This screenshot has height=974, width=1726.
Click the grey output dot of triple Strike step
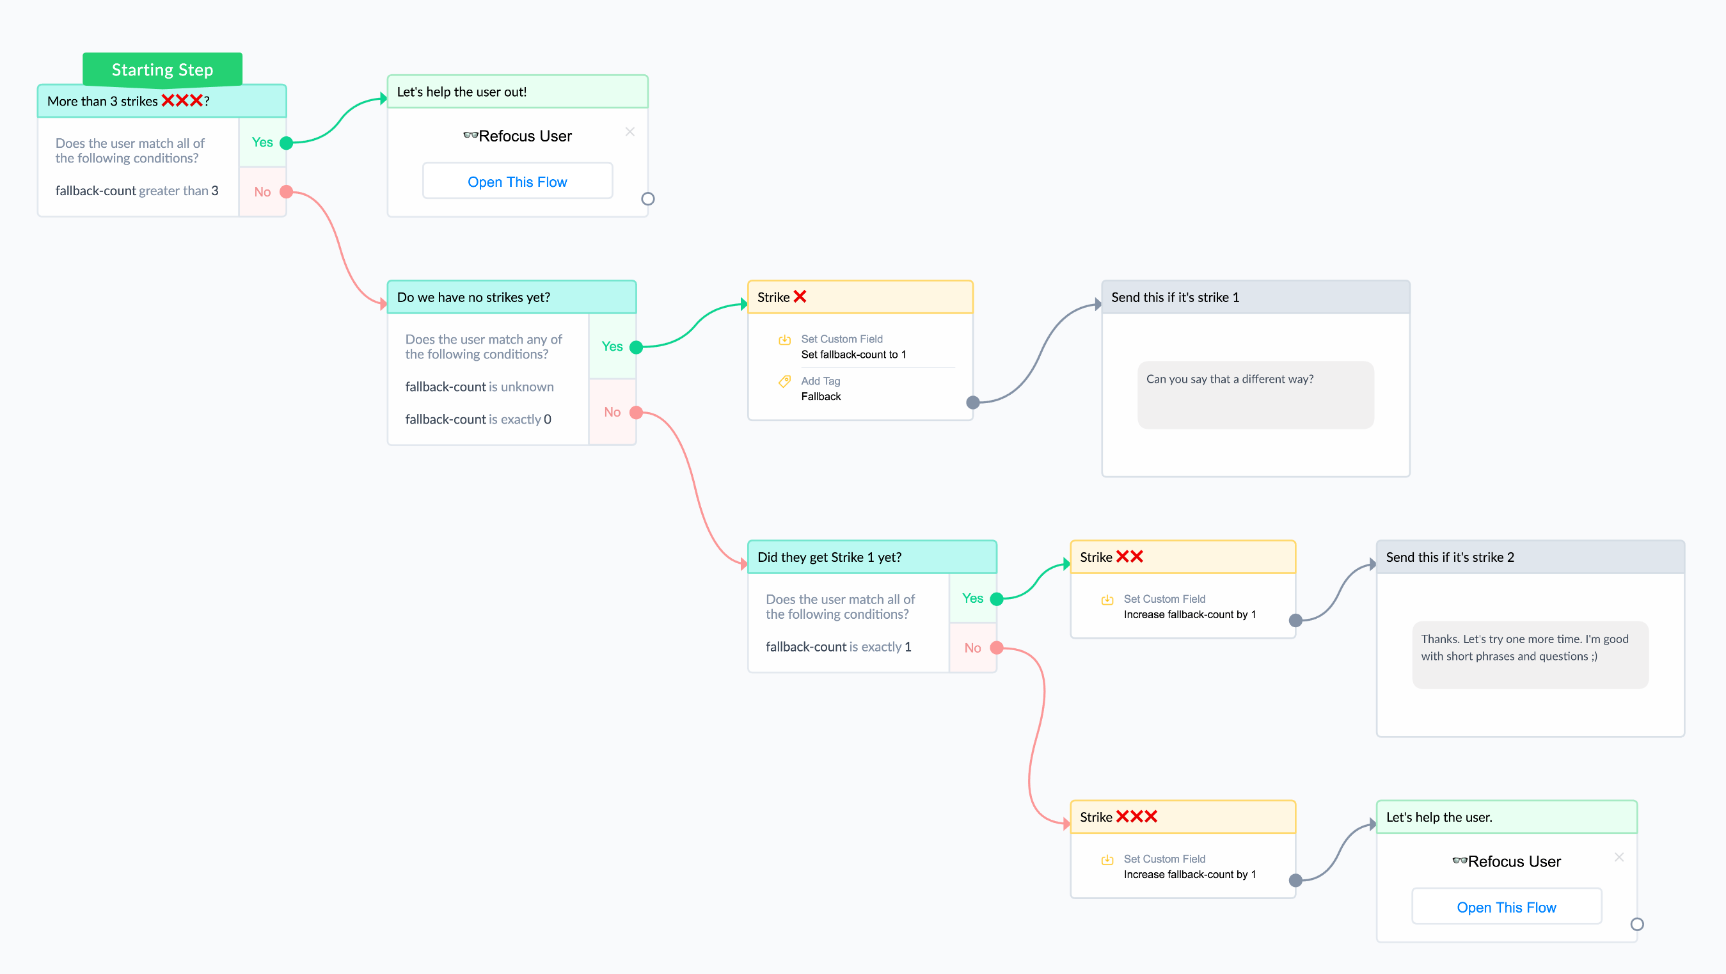tap(1296, 880)
